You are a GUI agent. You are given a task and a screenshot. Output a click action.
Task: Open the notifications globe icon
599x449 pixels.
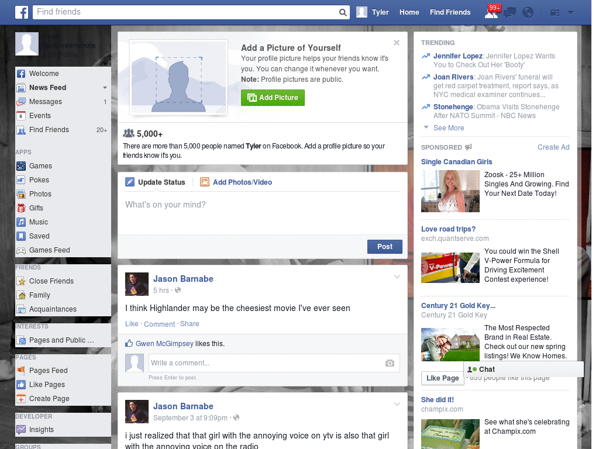(528, 13)
